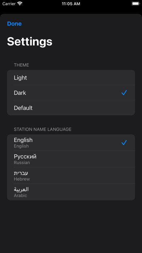Screen dimensions: 142x253
Task: Tap the gray Hebrew subtitle label
Action: point(22,179)
